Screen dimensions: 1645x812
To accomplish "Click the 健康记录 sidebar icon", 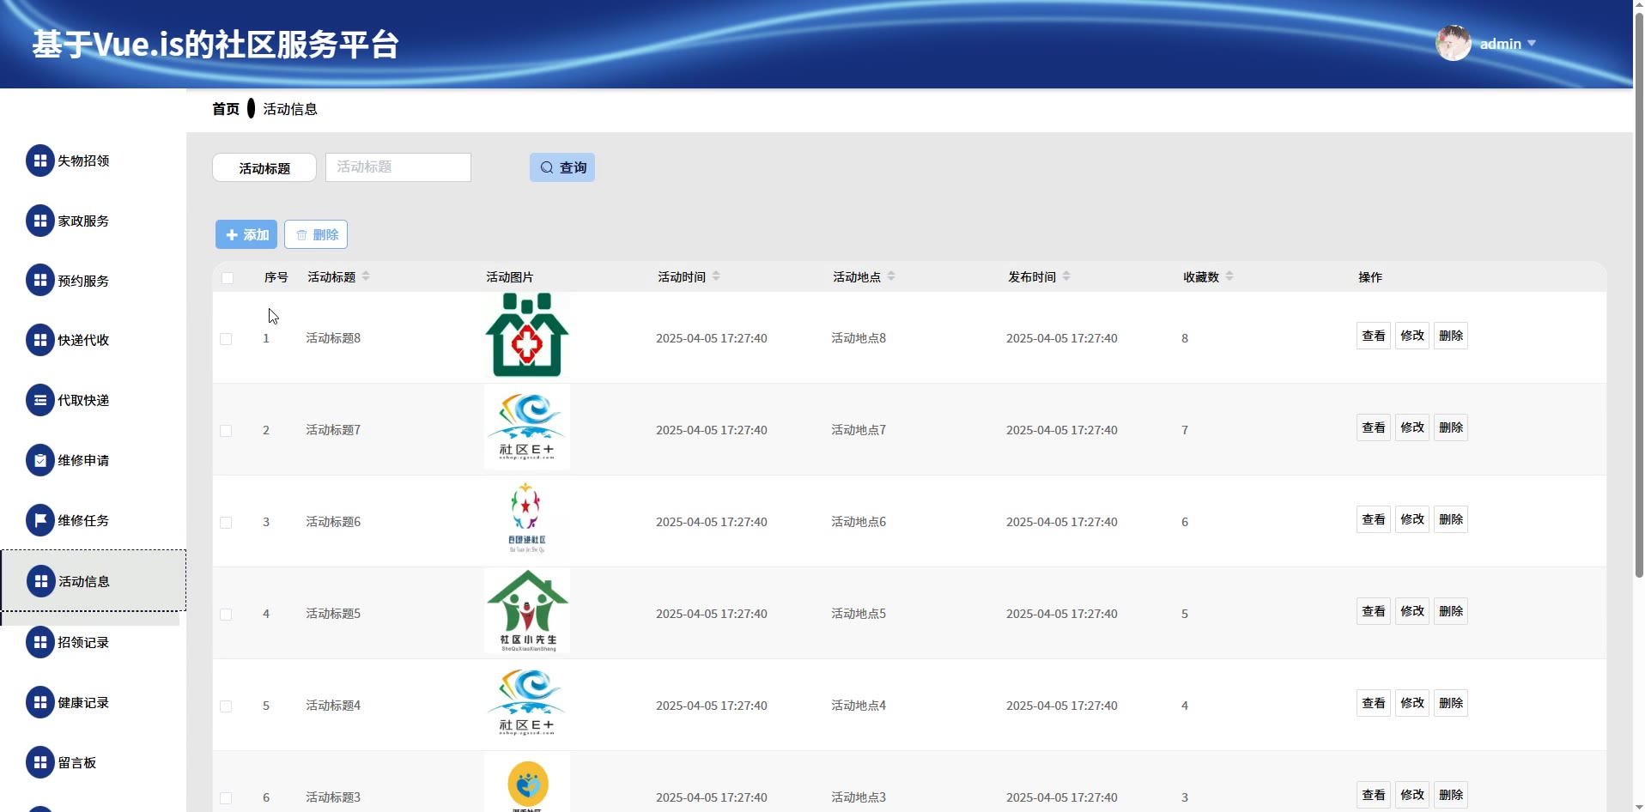I will coord(39,702).
